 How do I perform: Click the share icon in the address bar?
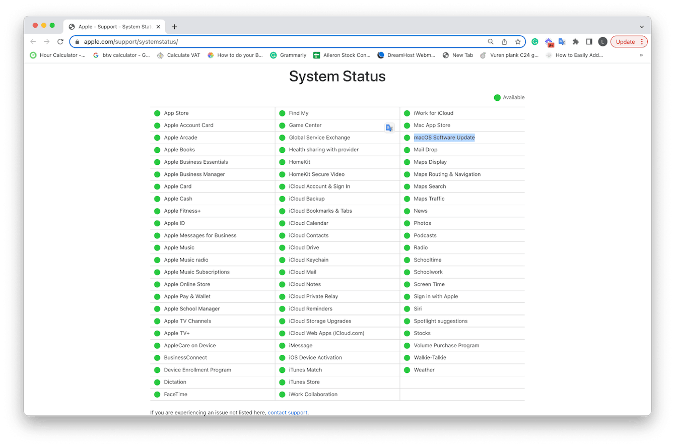[x=505, y=42]
